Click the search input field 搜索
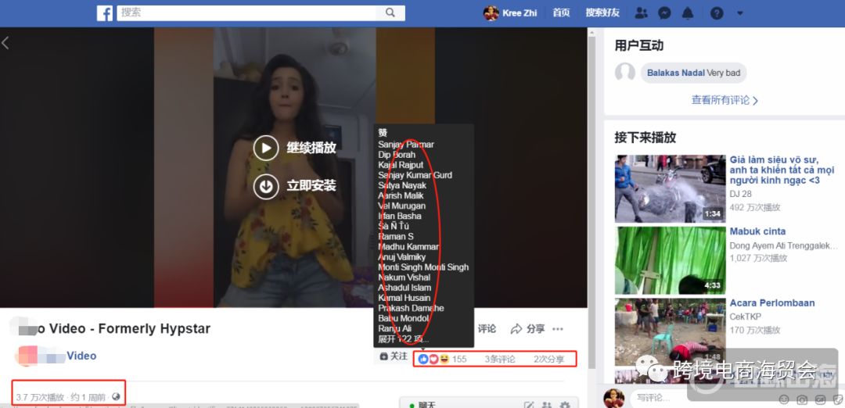The height and width of the screenshot is (408, 845). point(246,13)
